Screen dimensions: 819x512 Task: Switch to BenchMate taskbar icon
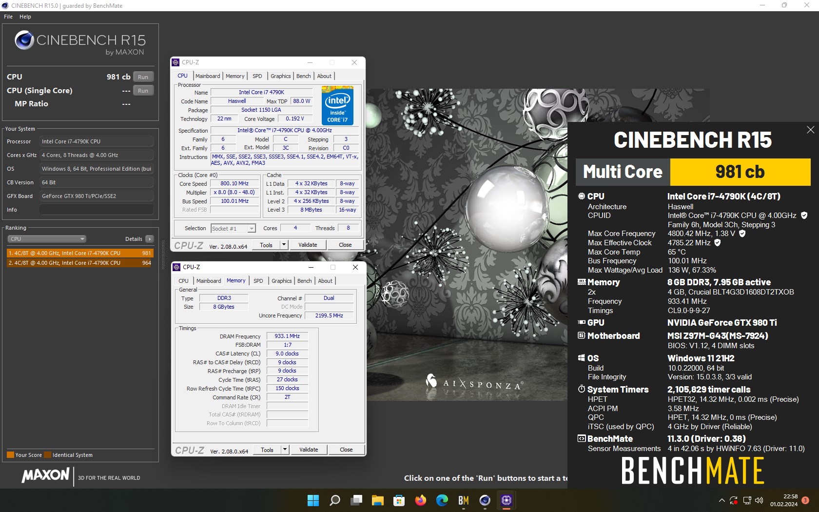[463, 500]
